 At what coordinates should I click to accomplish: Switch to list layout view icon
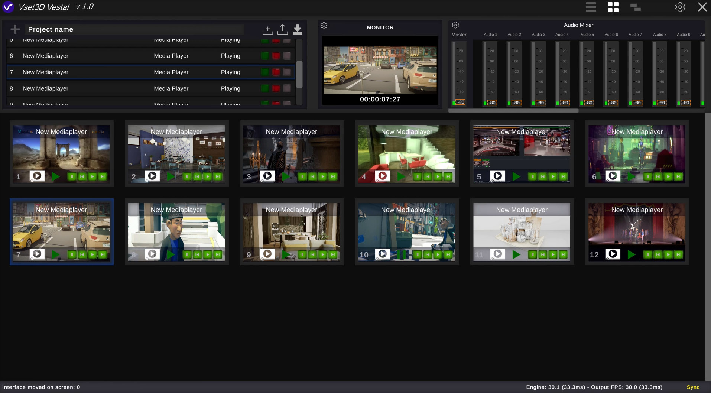591,7
